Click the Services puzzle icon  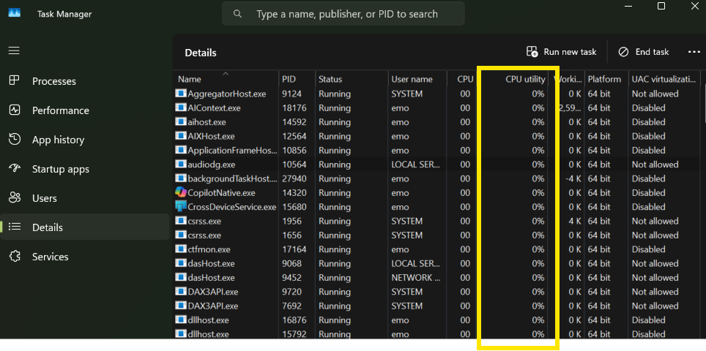click(x=15, y=257)
